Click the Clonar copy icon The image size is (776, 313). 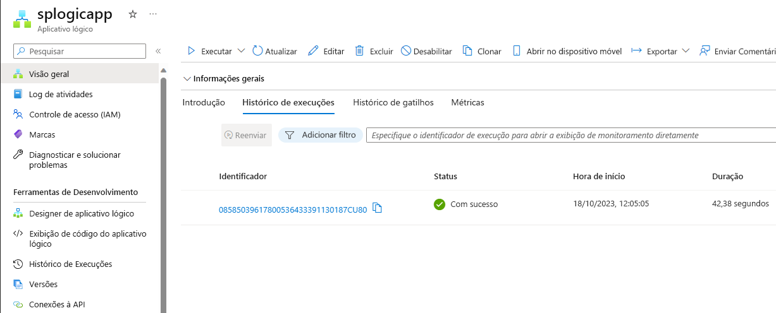[467, 51]
